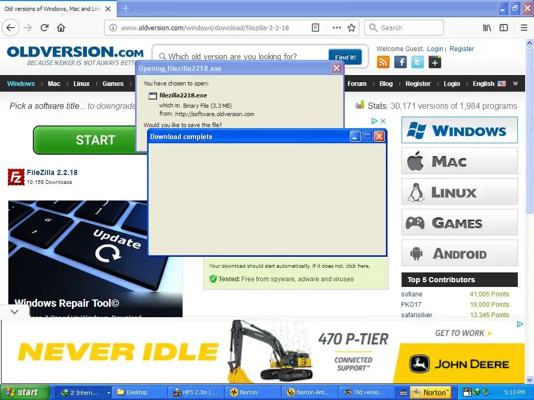Click the Register link in header

pyautogui.click(x=462, y=48)
